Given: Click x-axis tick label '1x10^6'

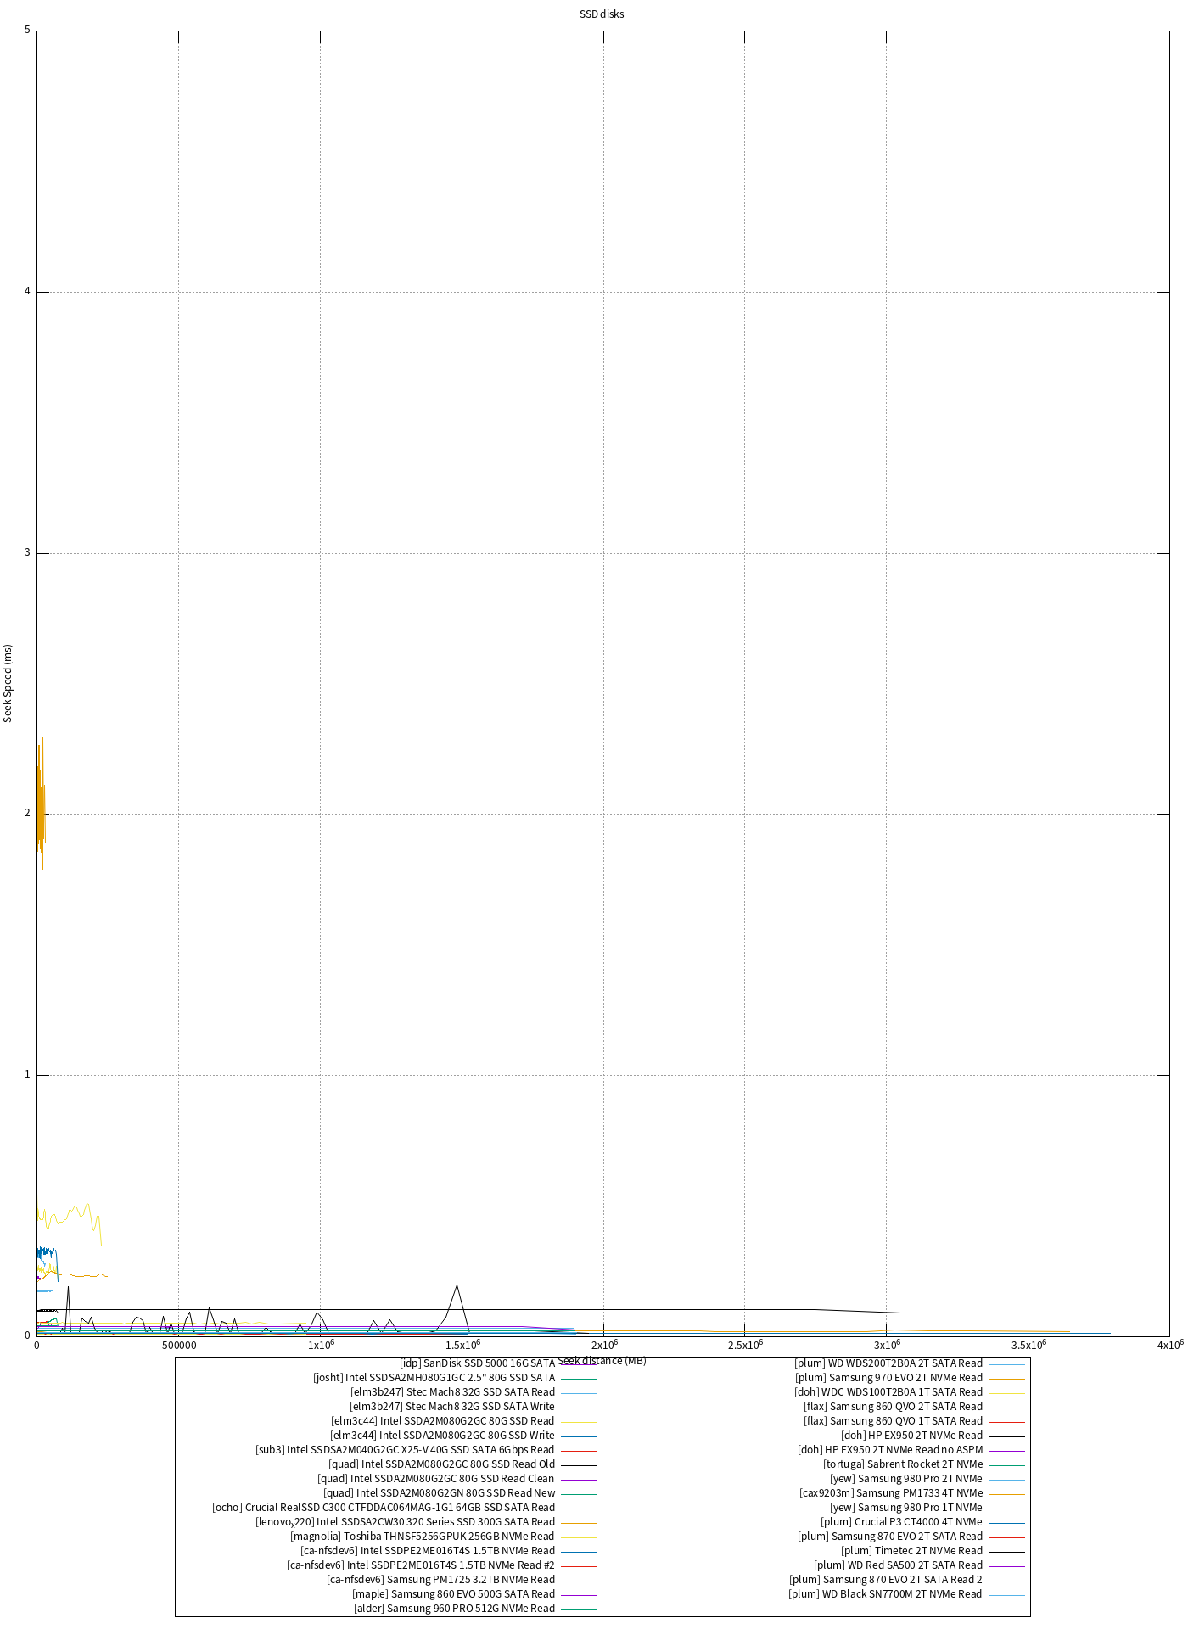Looking at the screenshot, I should [x=320, y=1344].
